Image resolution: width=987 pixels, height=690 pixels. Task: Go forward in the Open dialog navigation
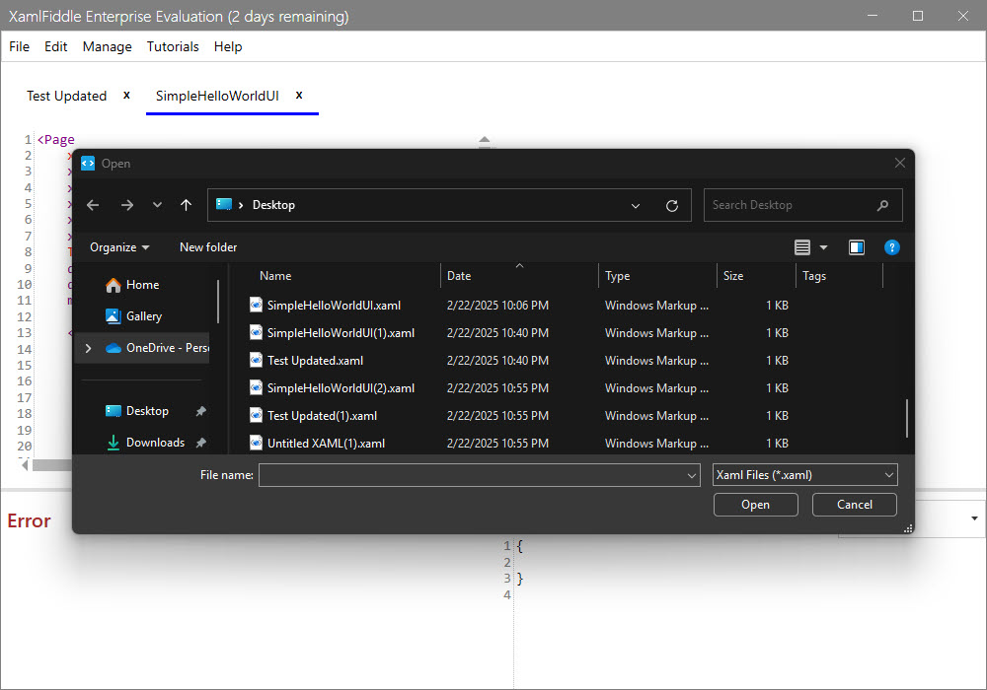pyautogui.click(x=127, y=205)
